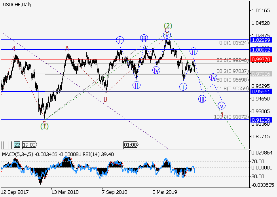The height and width of the screenshot is (197, 277).
Task: Click the circled iii projected wave marker
Action: [202, 99]
